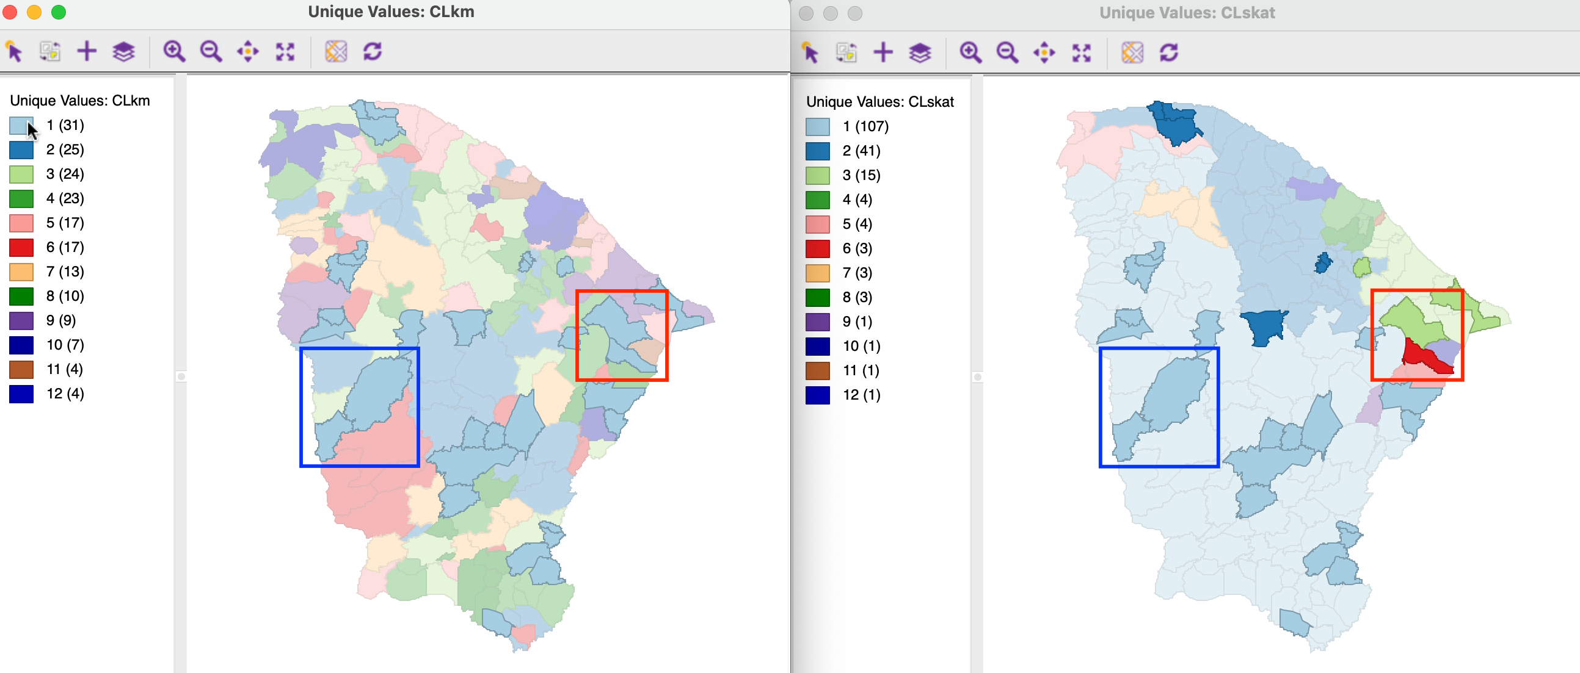The width and height of the screenshot is (1580, 673).
Task: Select '1 (107)' label in CLskat legend
Action: [865, 126]
